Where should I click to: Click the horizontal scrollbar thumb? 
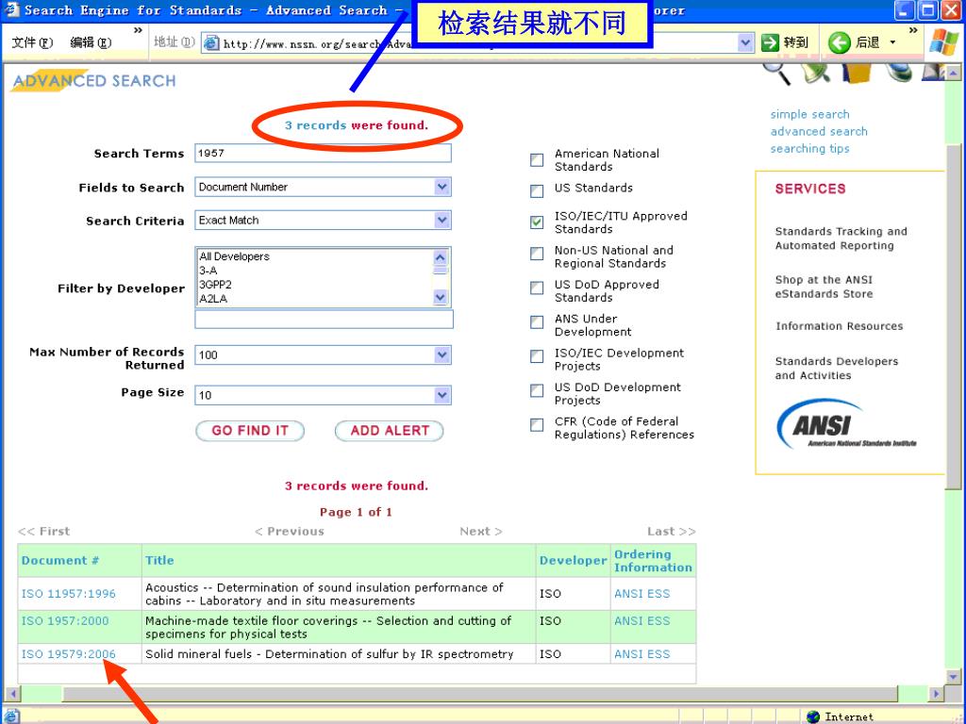tap(480, 693)
